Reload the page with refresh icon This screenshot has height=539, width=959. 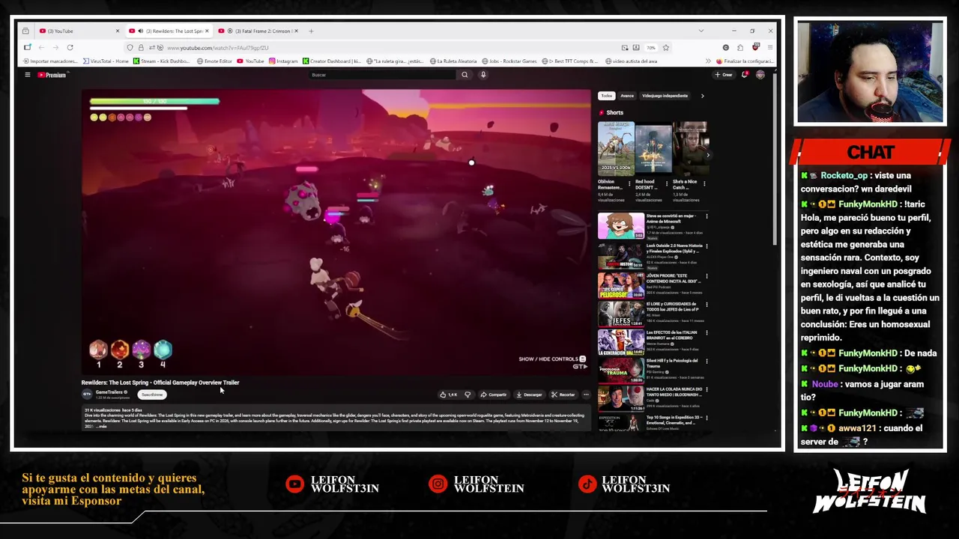click(x=70, y=47)
